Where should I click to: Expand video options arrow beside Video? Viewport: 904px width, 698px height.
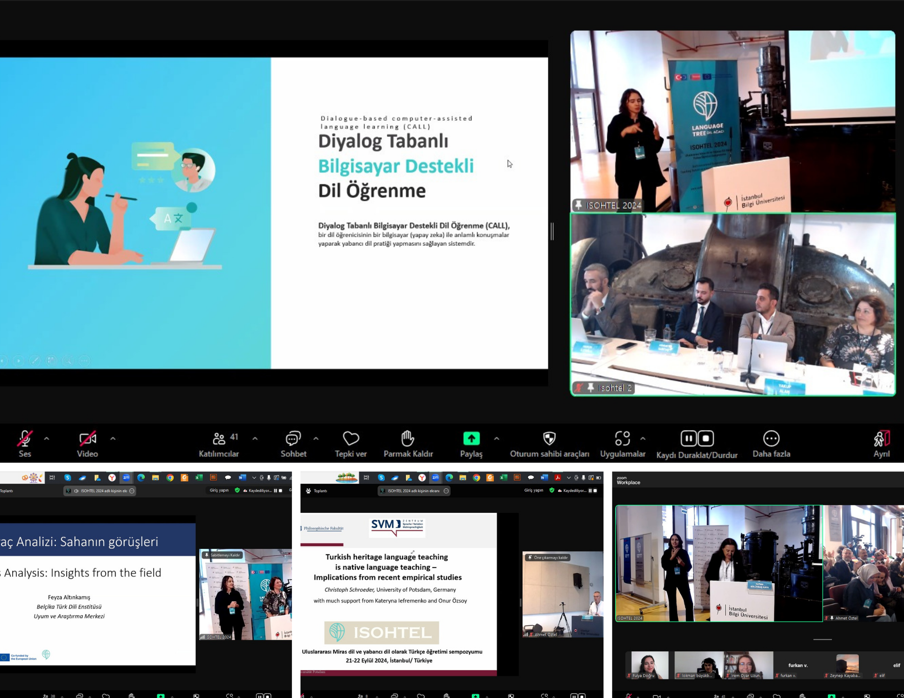point(113,438)
